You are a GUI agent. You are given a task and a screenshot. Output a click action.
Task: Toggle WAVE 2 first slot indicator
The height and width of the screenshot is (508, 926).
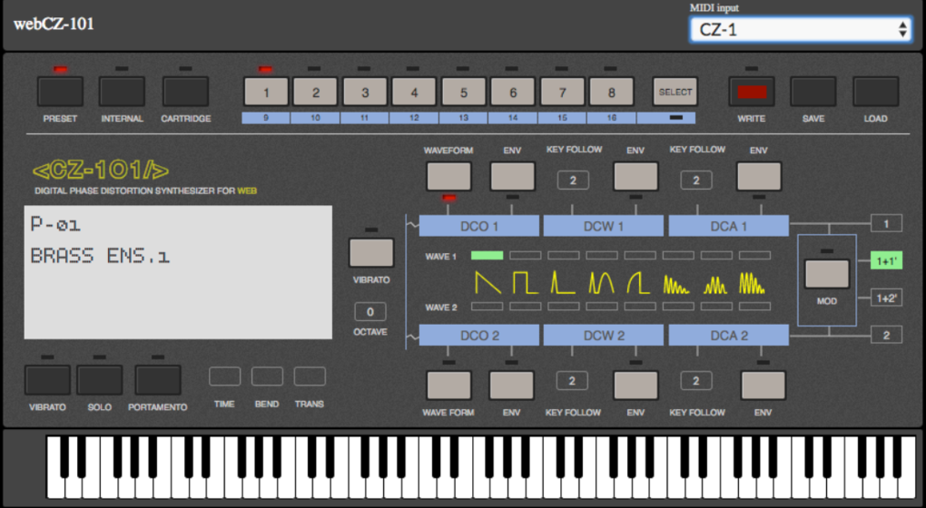tap(488, 307)
